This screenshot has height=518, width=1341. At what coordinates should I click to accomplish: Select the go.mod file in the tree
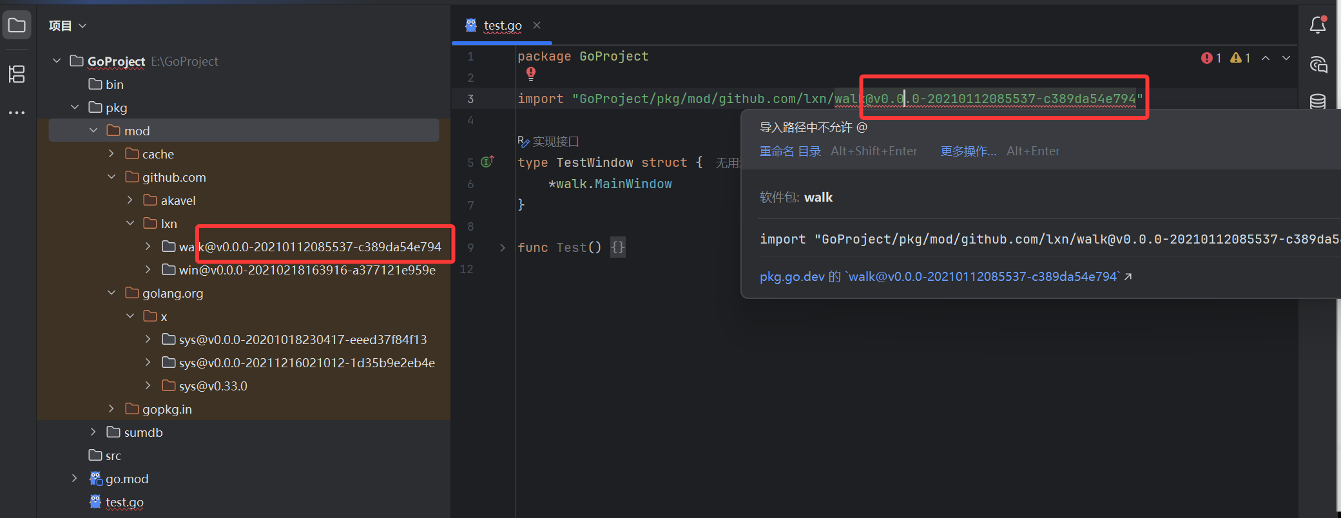(119, 479)
